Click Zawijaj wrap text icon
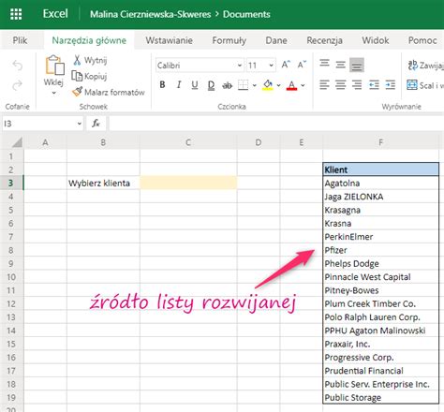Image resolution: width=444 pixels, height=412 pixels. [x=413, y=65]
